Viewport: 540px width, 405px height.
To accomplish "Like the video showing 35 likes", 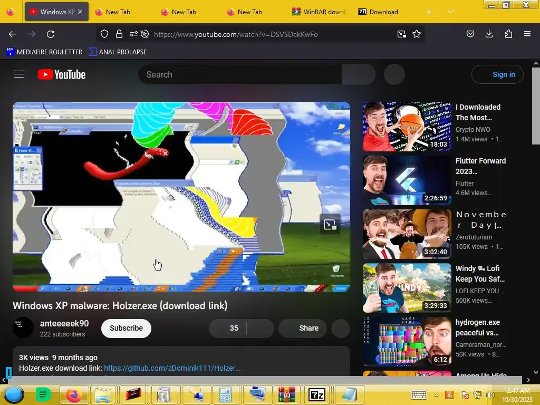I will point(228,328).
